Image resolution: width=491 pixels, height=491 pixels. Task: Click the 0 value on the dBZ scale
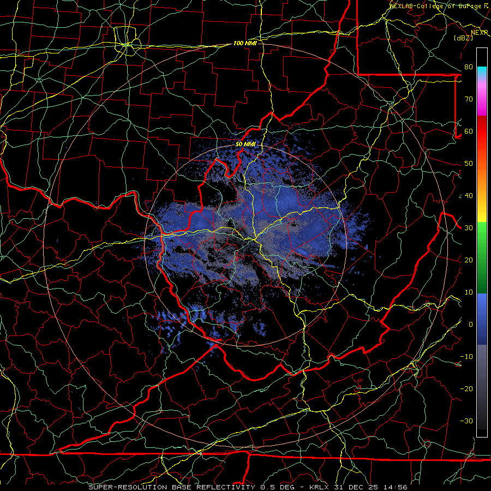pyautogui.click(x=471, y=325)
